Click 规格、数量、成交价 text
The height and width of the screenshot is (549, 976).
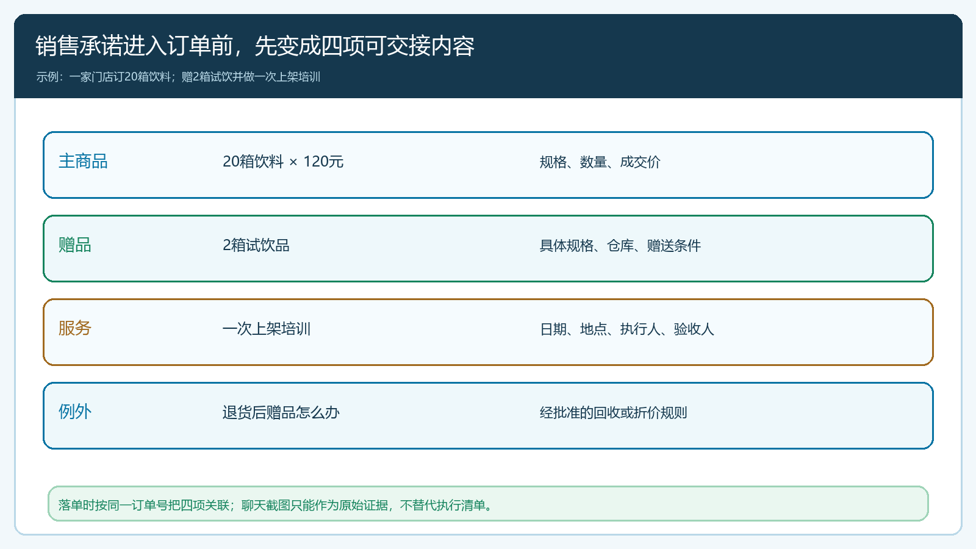600,162
